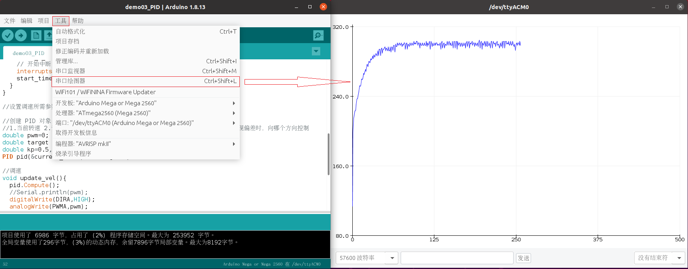Viewport: 688px width, 269px height.
Task: Open the 文件 menu
Action: (10, 21)
